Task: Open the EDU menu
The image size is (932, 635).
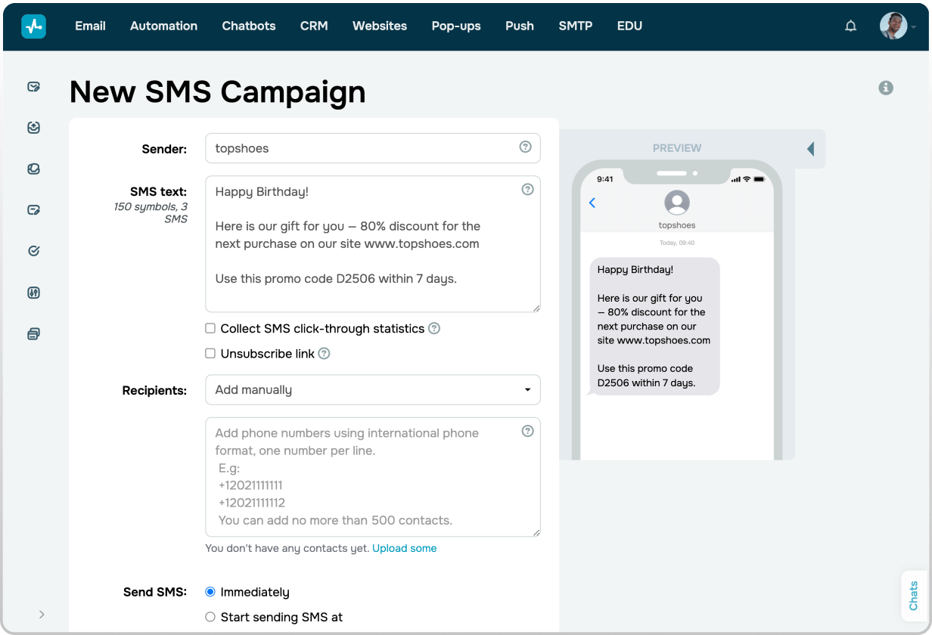Action: click(629, 26)
